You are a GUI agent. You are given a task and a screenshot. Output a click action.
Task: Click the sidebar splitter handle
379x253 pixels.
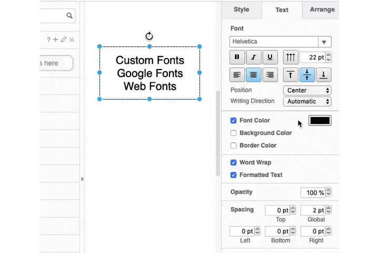82,179
